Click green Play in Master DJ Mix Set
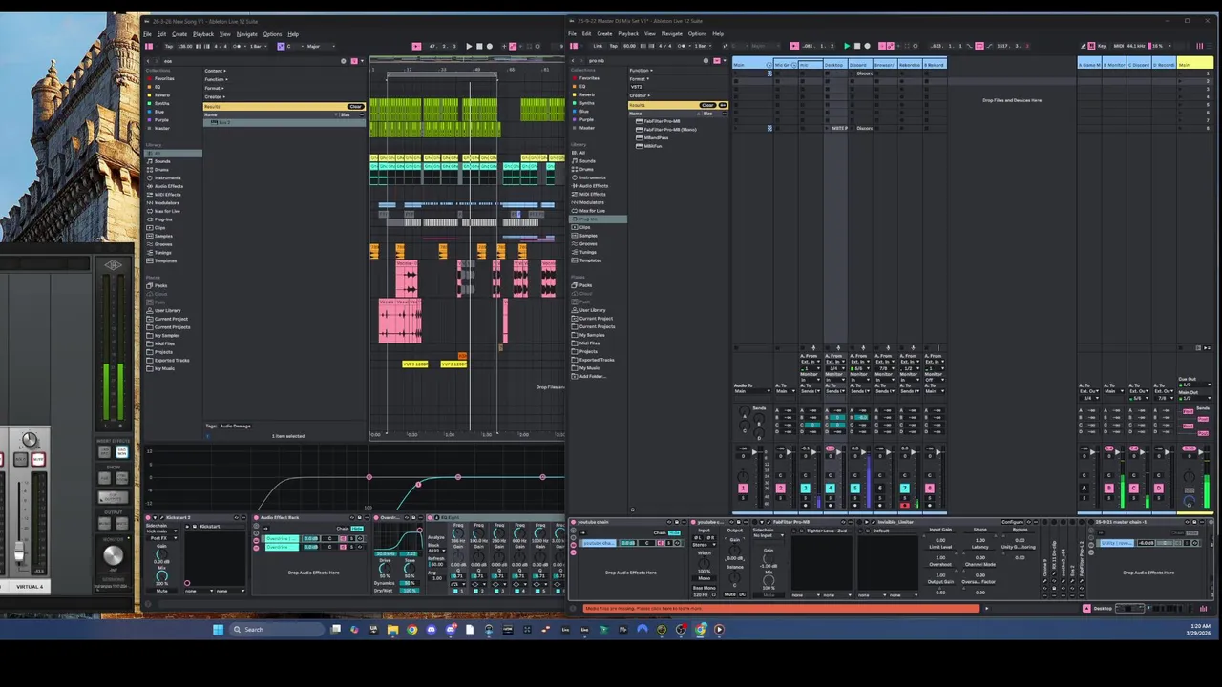The width and height of the screenshot is (1222, 687). [846, 46]
